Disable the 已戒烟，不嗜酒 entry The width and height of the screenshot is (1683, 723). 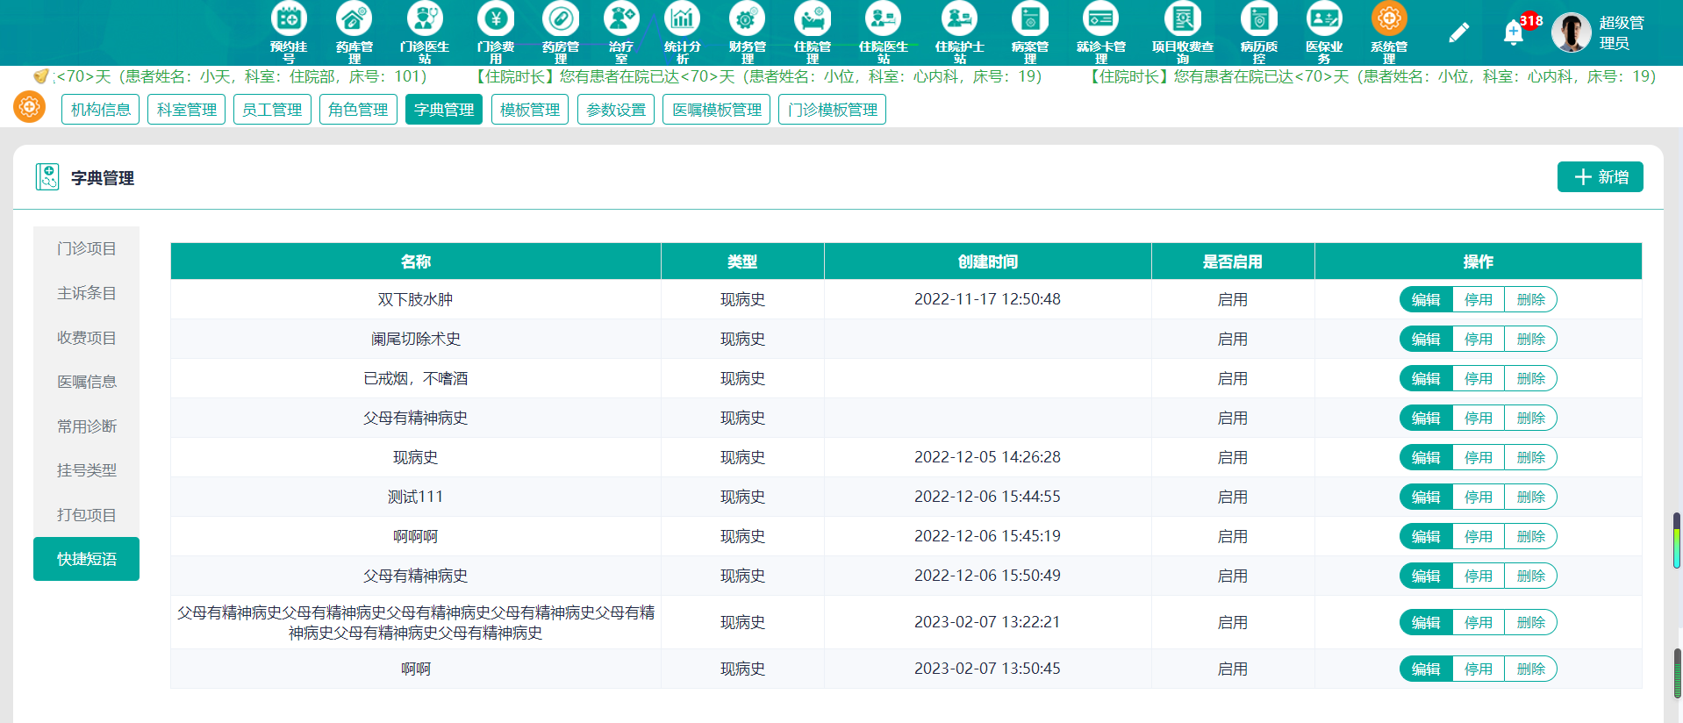(x=1479, y=378)
